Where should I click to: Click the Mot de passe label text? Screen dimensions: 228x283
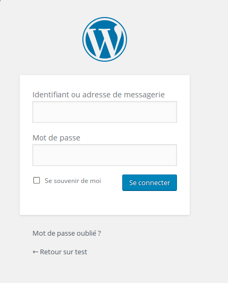click(x=56, y=138)
